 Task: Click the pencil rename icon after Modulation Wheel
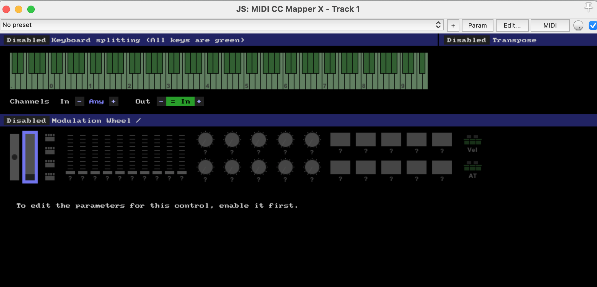coord(138,121)
